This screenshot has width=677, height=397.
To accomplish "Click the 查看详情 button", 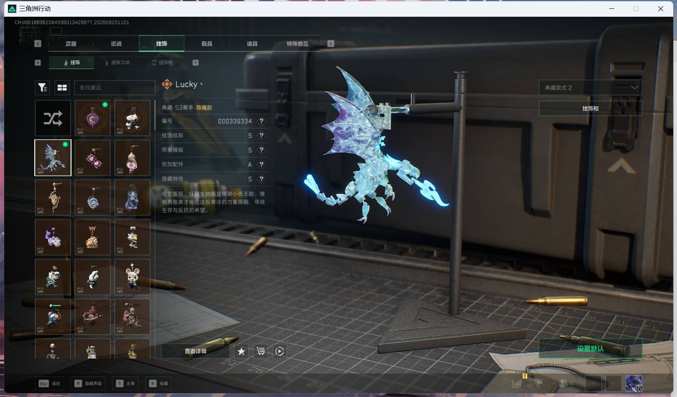I will (x=195, y=351).
